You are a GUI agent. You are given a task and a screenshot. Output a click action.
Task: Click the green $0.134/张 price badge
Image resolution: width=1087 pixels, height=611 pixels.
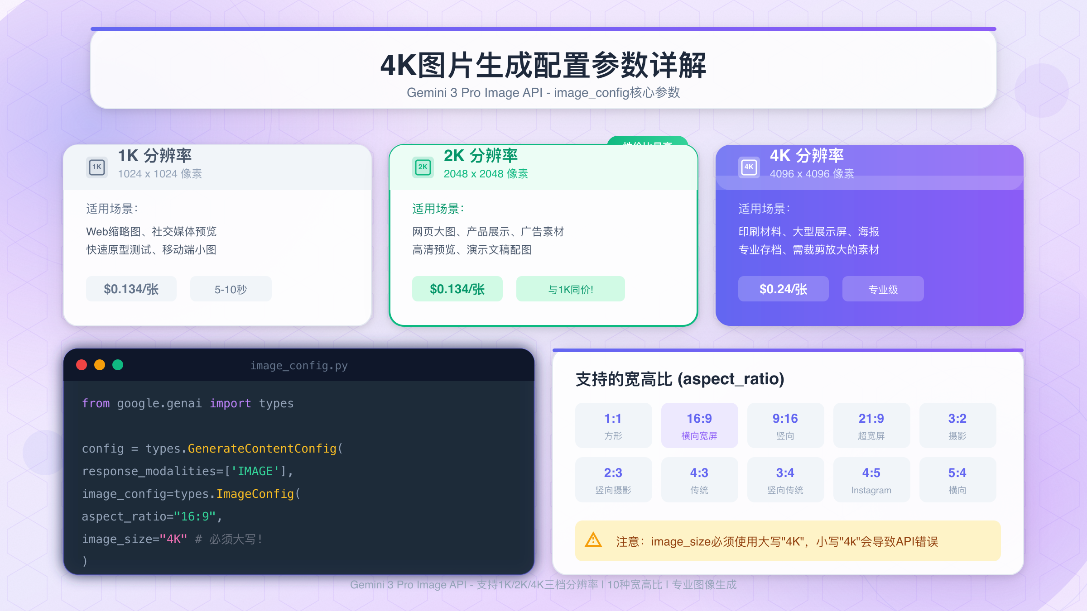[457, 289]
